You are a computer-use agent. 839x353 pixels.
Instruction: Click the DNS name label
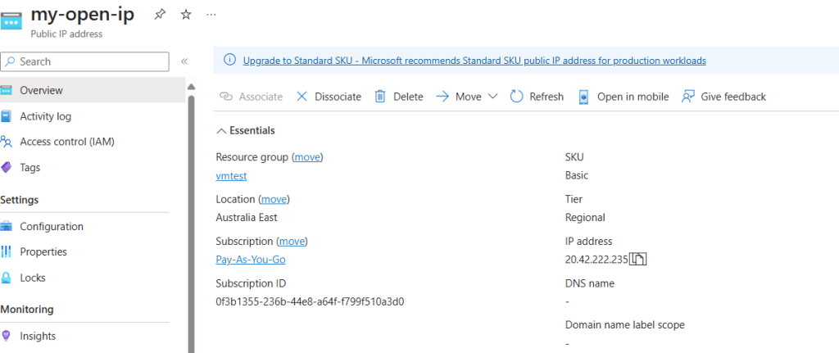[x=590, y=283]
